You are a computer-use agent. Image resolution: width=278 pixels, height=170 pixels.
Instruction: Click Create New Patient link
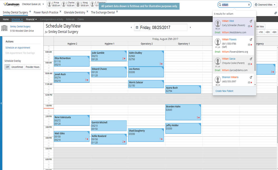224,91
